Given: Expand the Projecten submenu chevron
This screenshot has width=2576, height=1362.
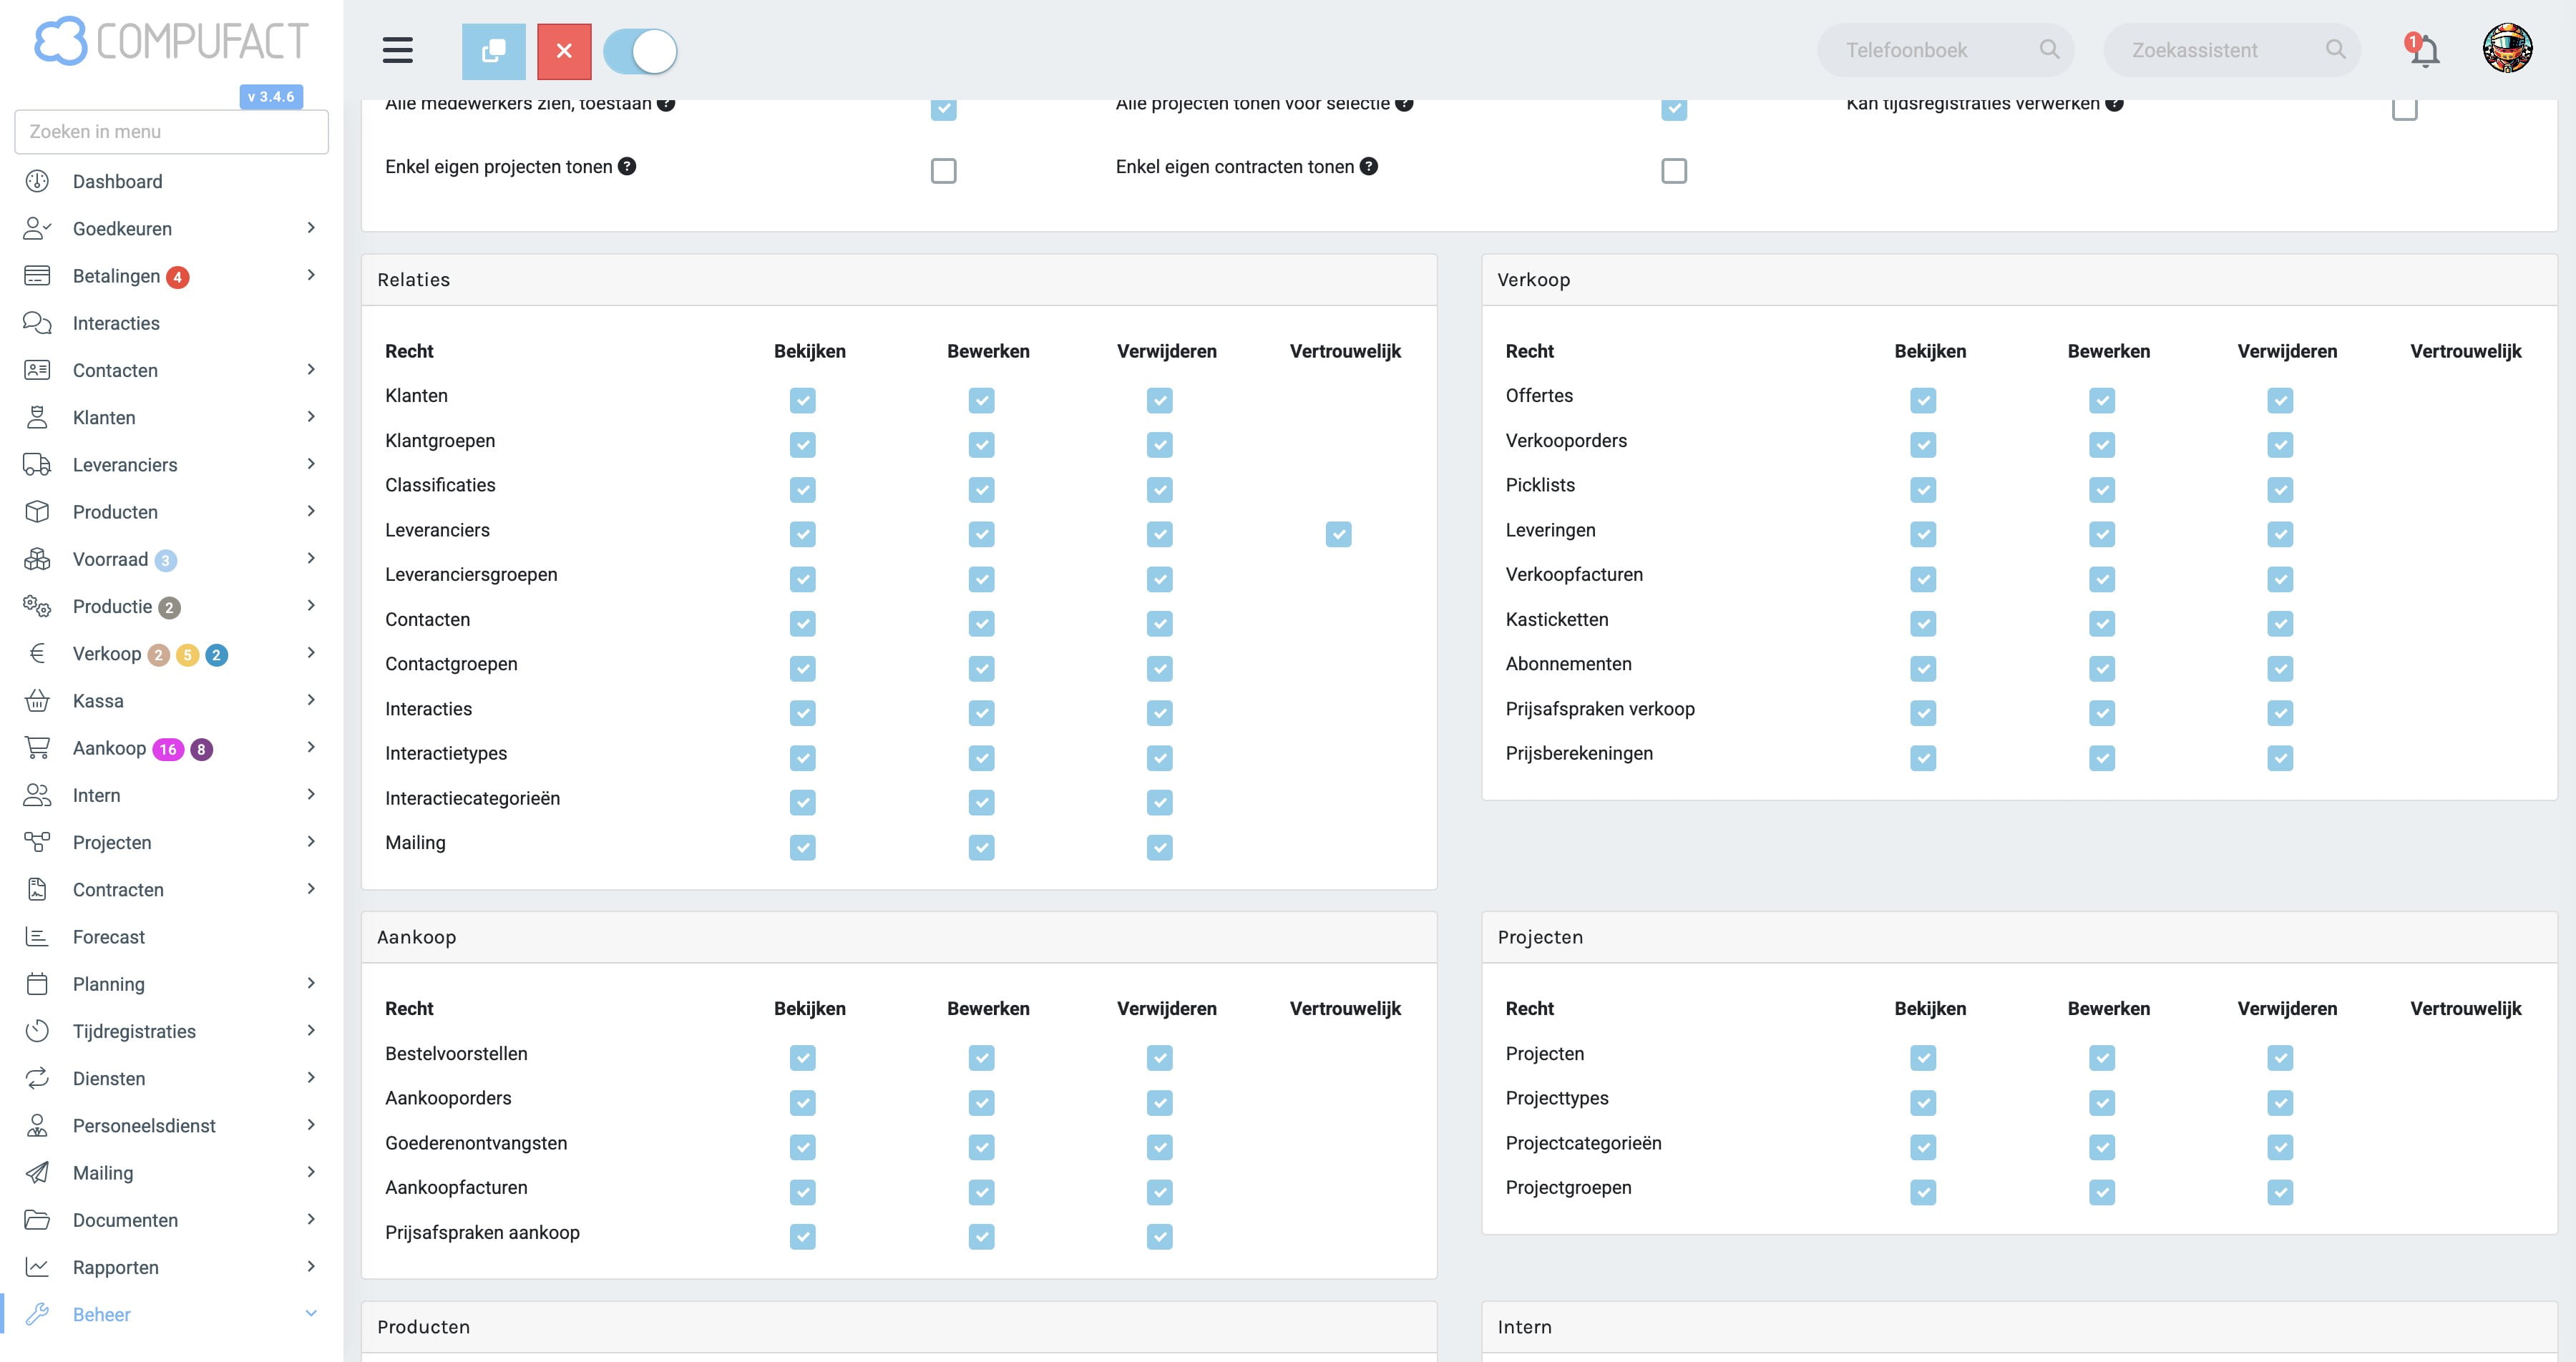Looking at the screenshot, I should 311,841.
